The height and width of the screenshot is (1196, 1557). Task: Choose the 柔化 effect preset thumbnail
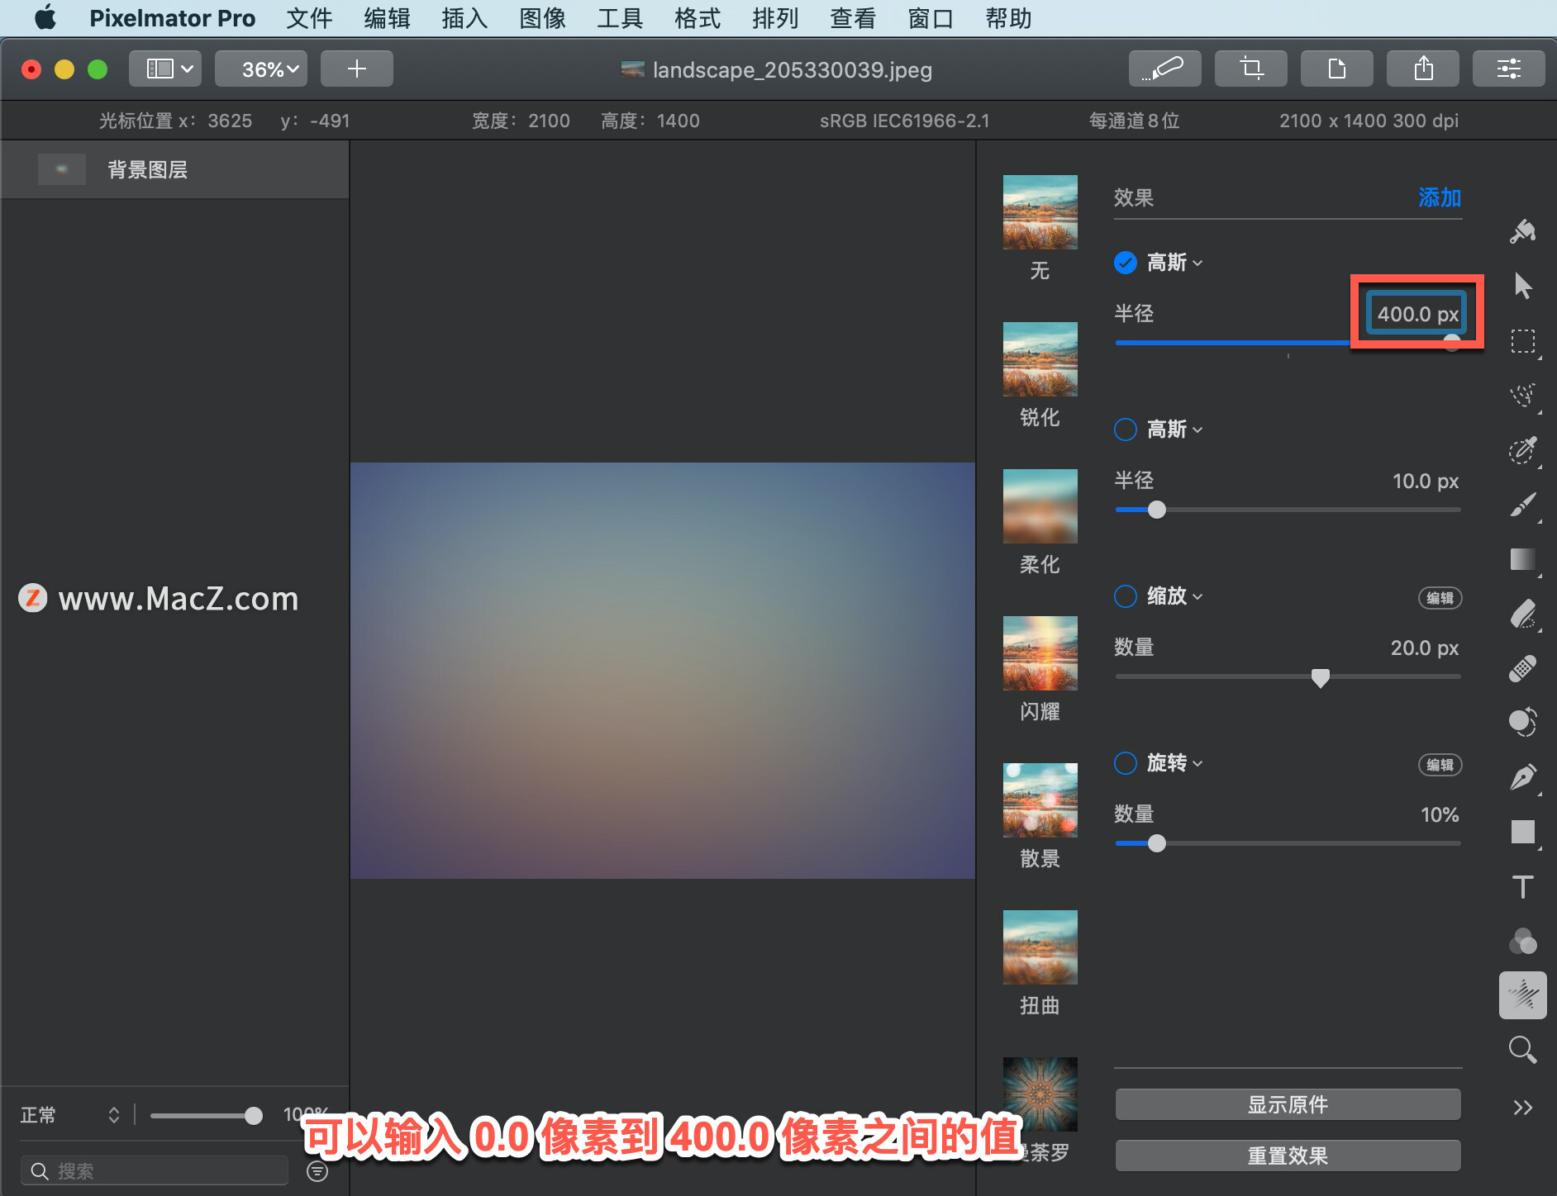[1040, 506]
